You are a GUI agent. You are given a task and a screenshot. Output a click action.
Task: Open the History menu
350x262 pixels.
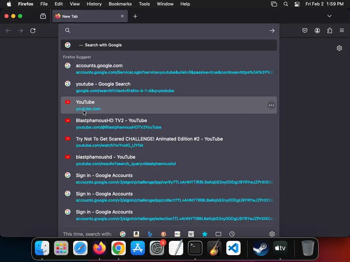tap(94, 4)
